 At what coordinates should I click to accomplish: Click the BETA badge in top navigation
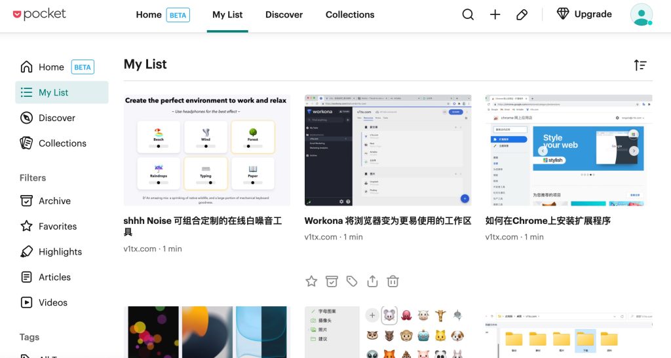(x=178, y=15)
